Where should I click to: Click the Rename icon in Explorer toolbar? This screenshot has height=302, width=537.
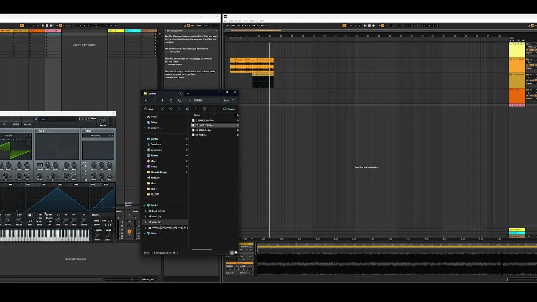(x=188, y=109)
